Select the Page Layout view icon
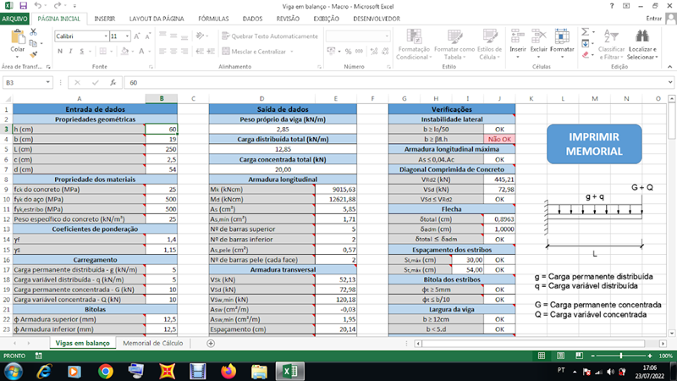 (560, 356)
